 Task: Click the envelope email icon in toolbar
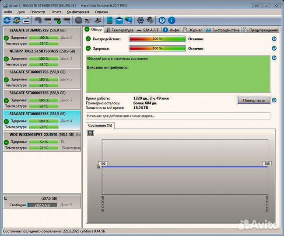[x=119, y=20]
